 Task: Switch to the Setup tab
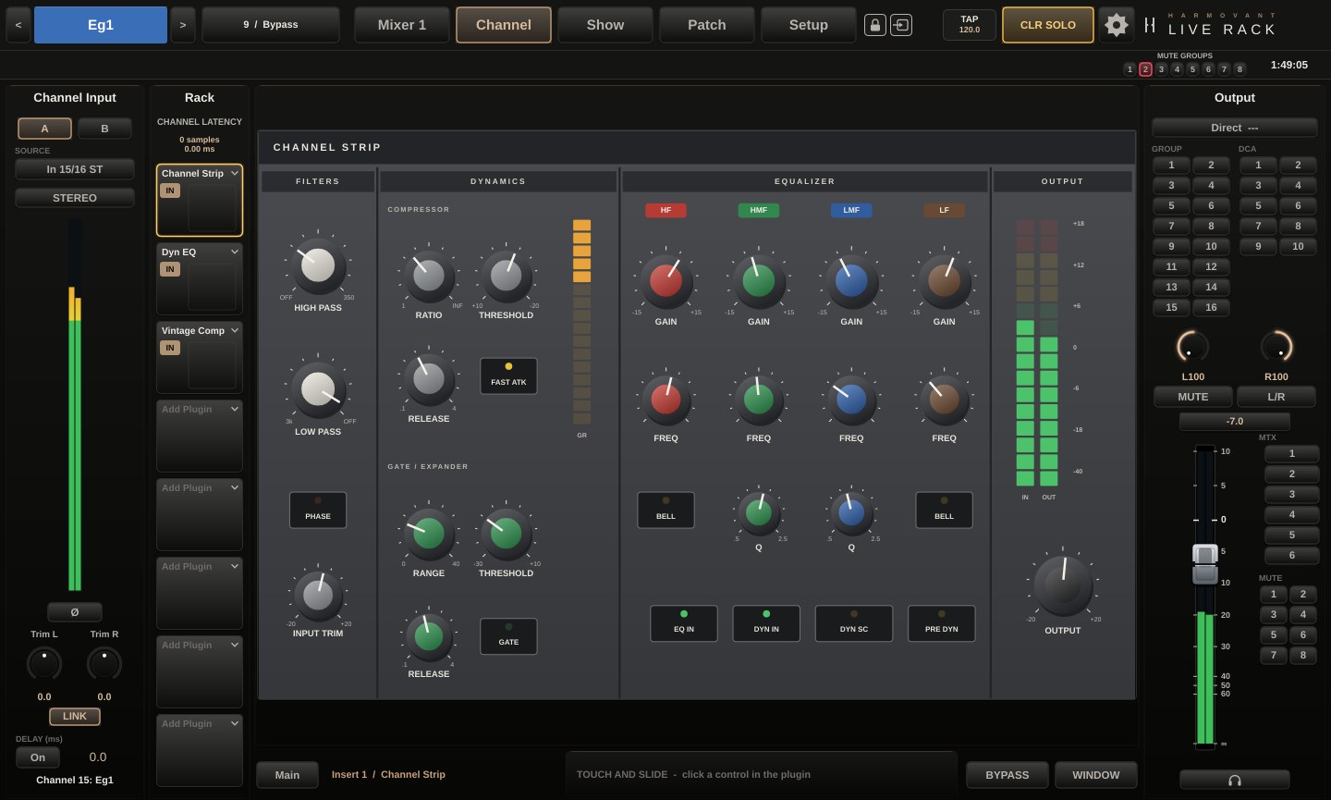click(809, 25)
